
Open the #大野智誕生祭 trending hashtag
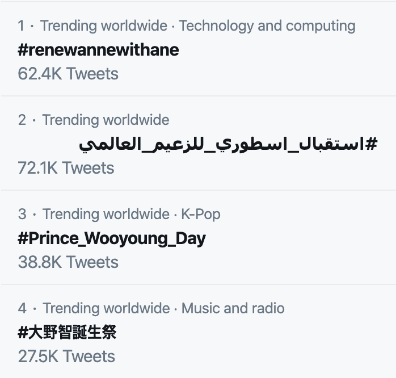point(68,332)
